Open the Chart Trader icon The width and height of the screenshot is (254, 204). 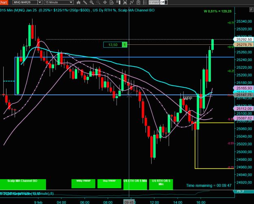pyautogui.click(x=118, y=2)
